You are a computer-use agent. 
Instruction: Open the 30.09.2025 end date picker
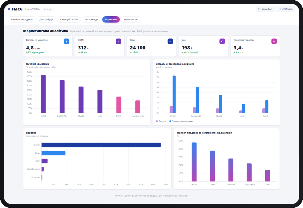[286, 9]
